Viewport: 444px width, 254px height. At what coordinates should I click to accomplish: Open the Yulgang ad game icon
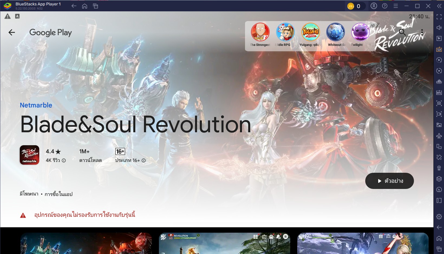click(x=311, y=32)
